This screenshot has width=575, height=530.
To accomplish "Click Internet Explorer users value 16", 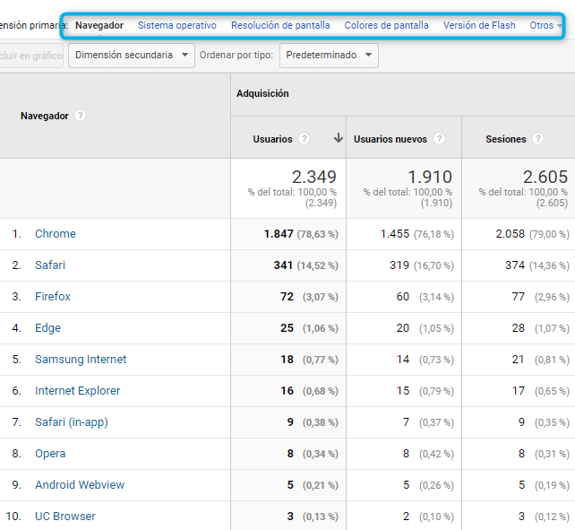I will pyautogui.click(x=287, y=391).
